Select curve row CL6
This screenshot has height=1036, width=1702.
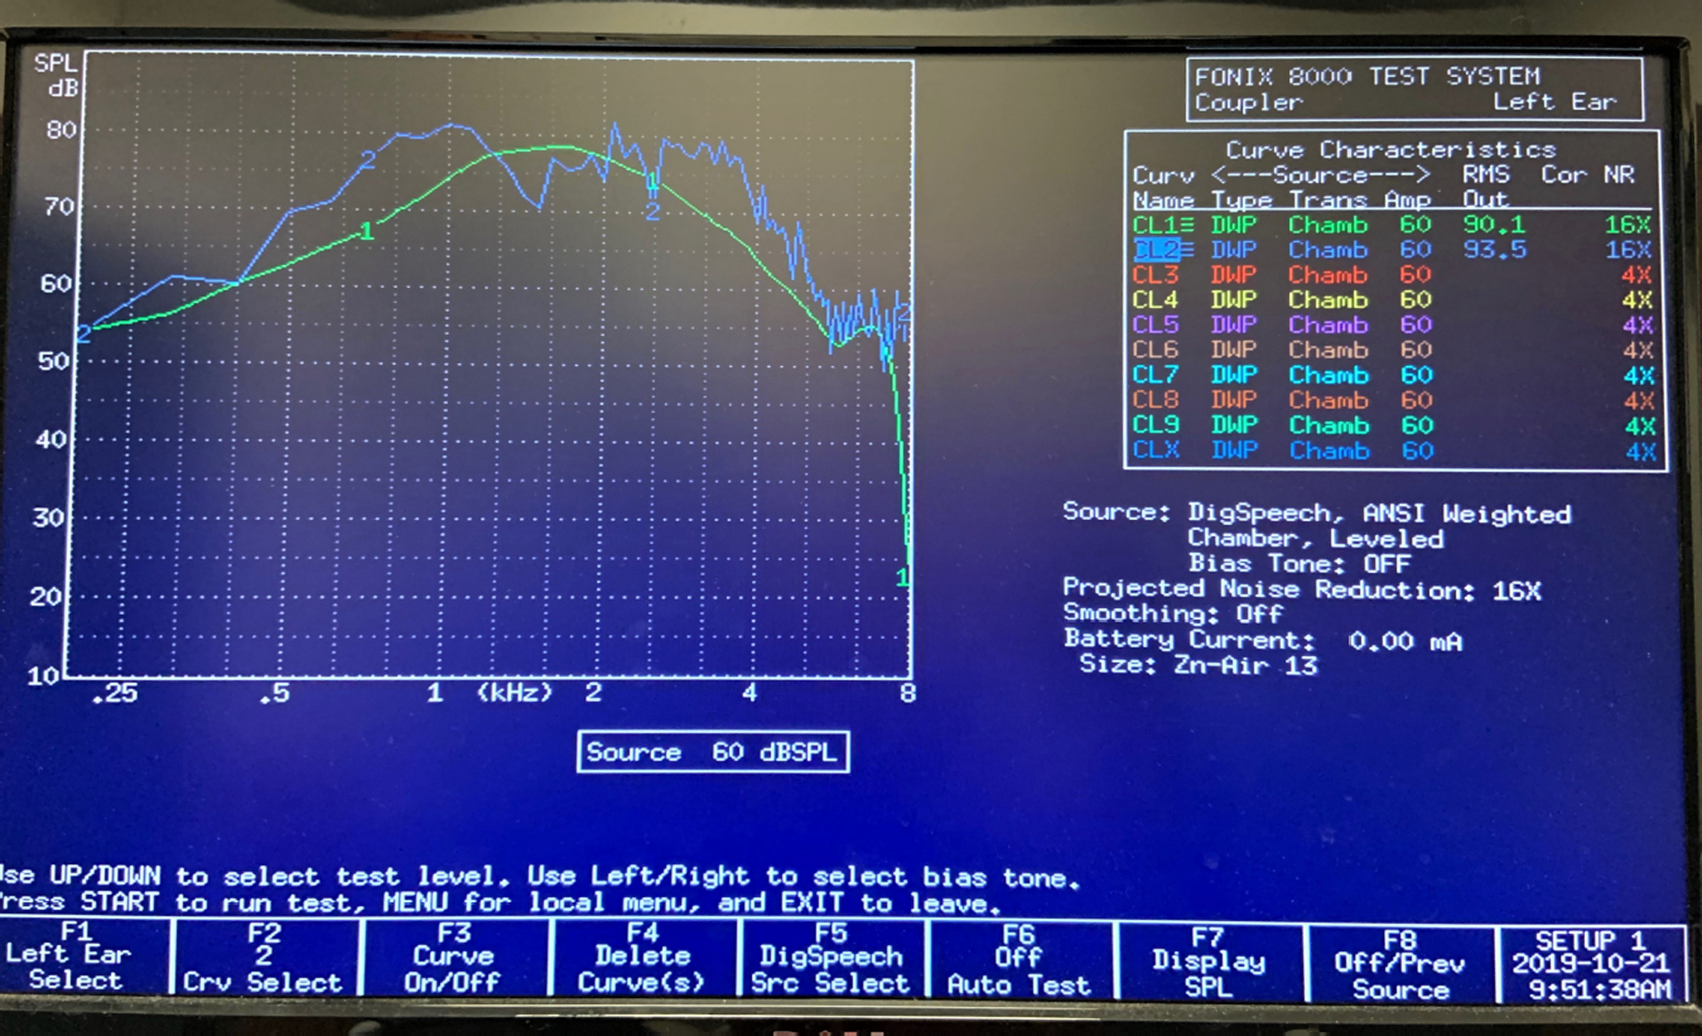pyautogui.click(x=1393, y=350)
